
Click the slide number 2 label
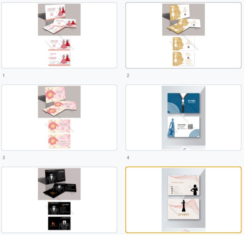128,75
